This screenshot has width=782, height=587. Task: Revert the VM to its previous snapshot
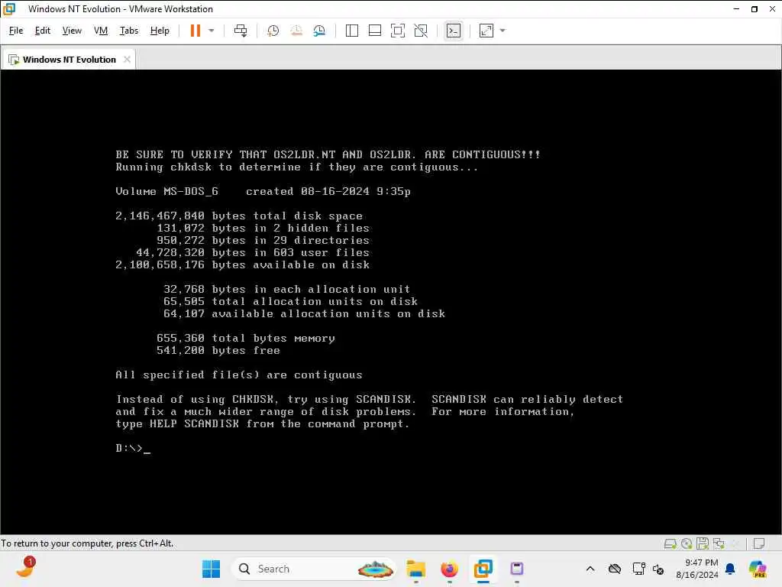[x=296, y=31]
